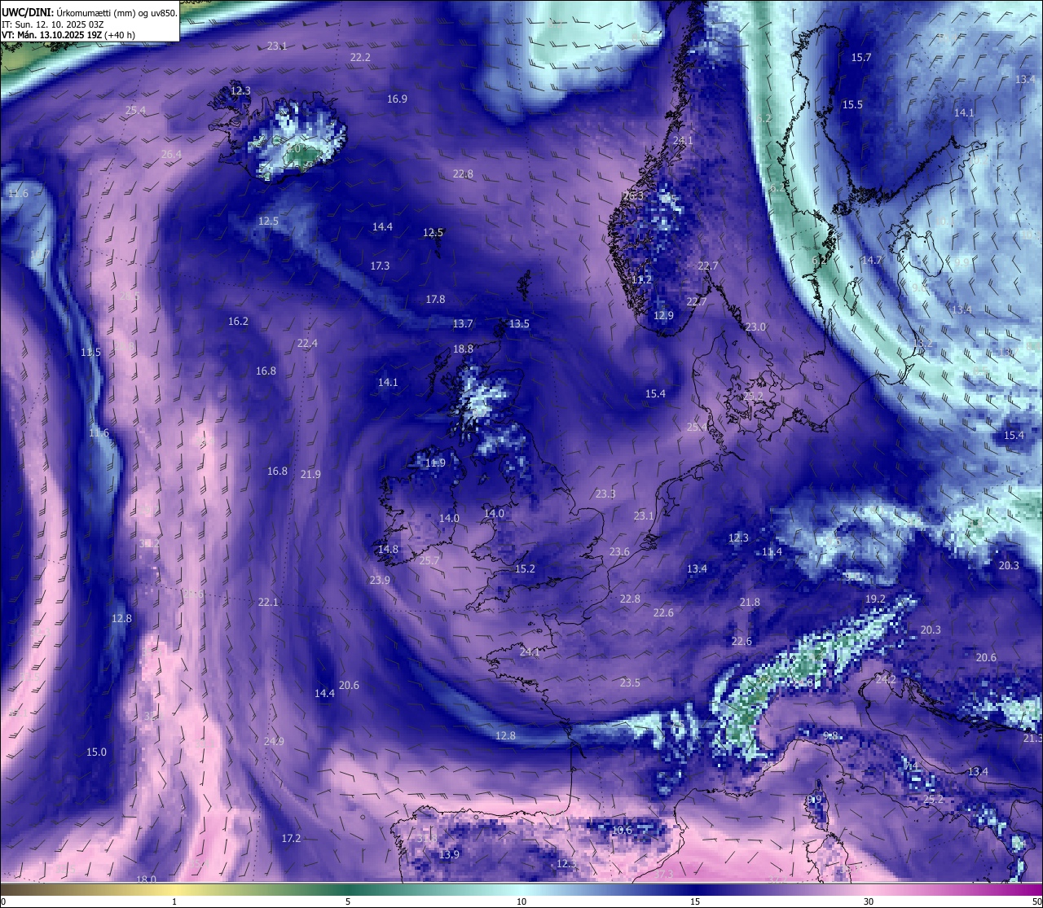Click the value 21.9 west of Ireland
The image size is (1043, 908).
310,474
